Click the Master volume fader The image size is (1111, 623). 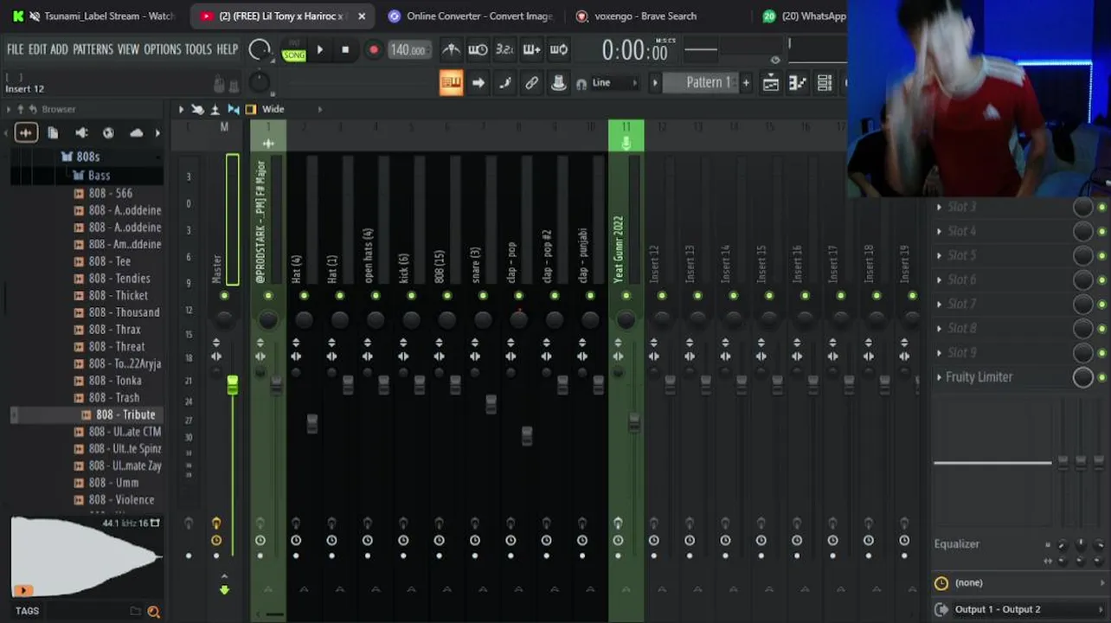coord(232,385)
